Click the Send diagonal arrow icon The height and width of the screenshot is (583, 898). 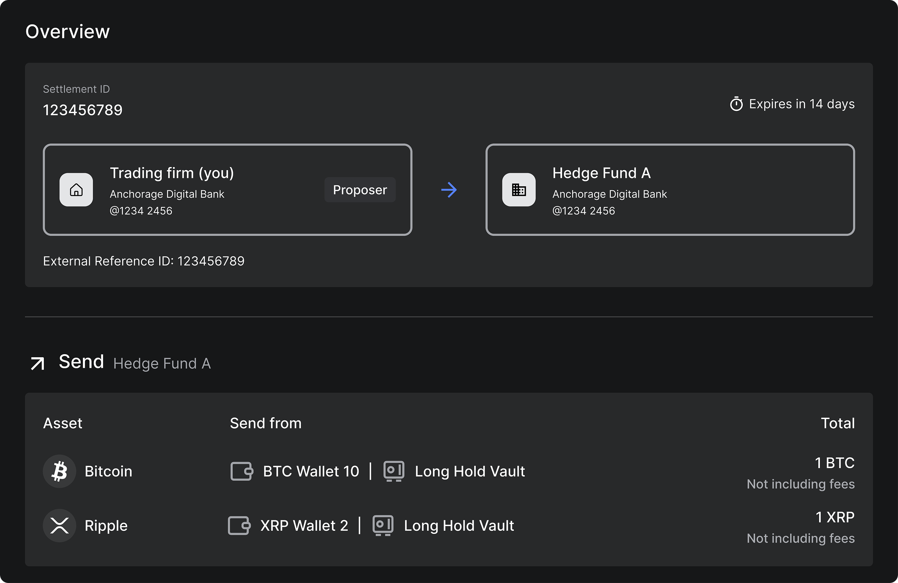pos(38,363)
